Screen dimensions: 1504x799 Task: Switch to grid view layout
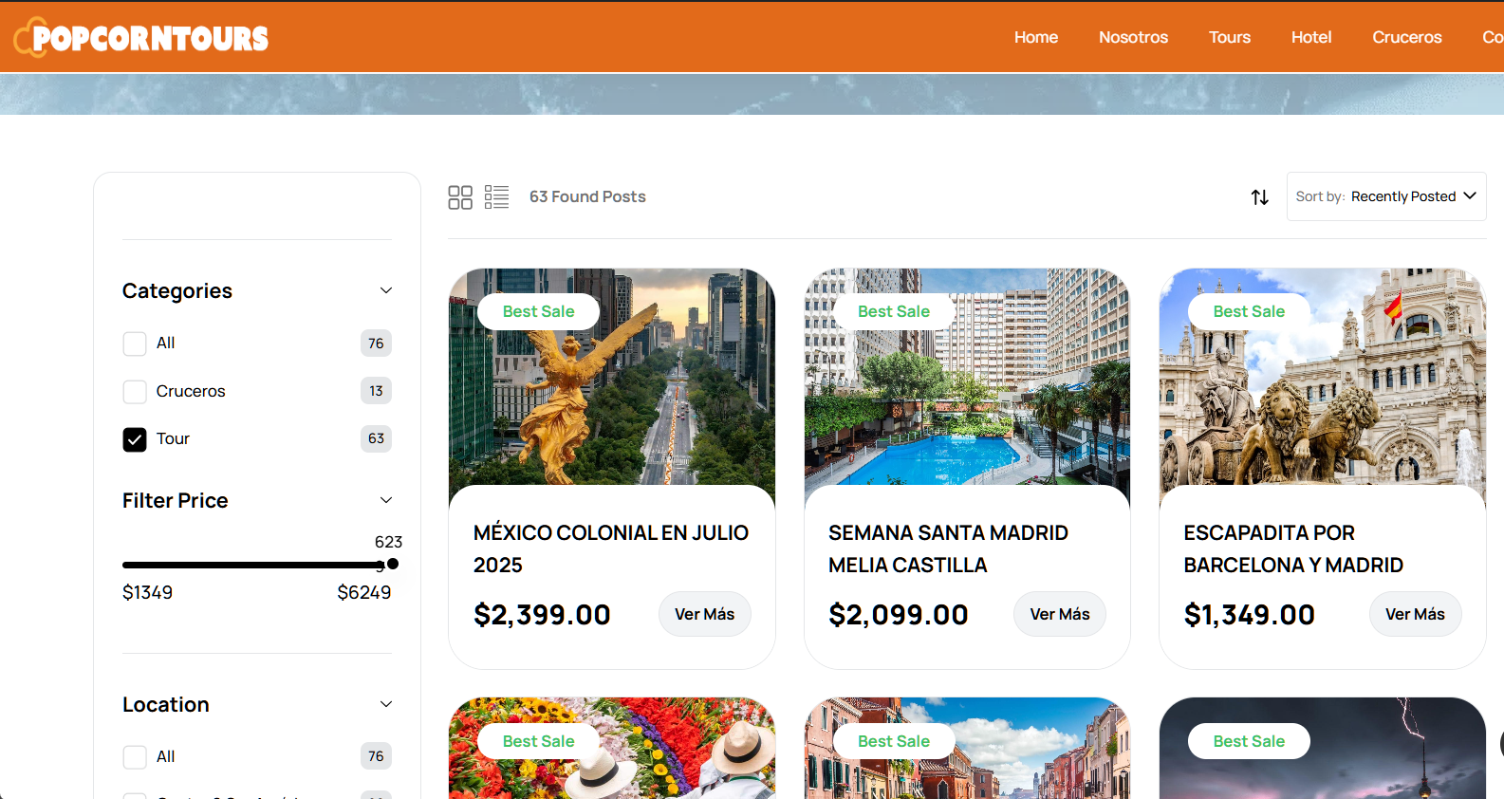pos(460,197)
